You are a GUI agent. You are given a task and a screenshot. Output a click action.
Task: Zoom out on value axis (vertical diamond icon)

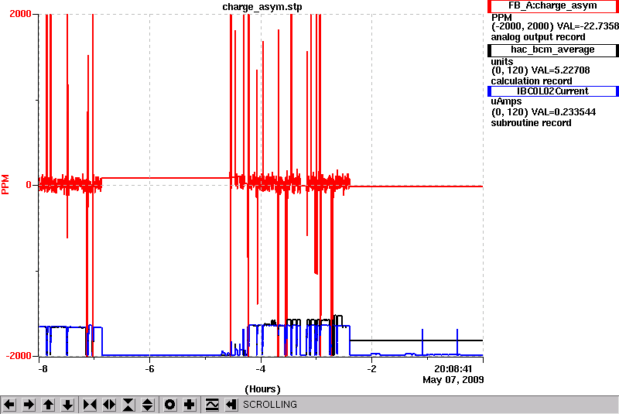point(148,405)
